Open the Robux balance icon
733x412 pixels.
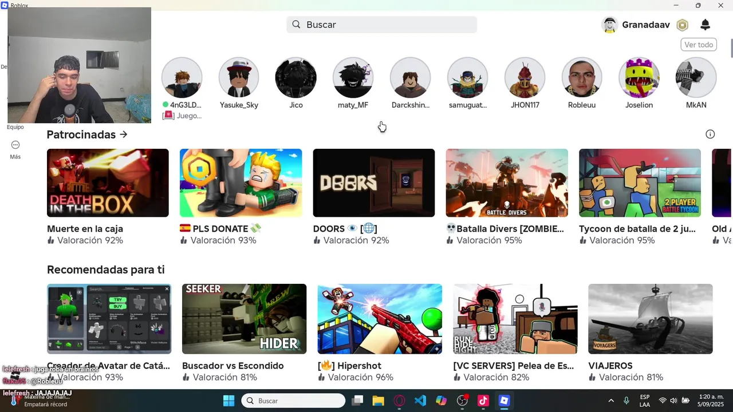click(x=682, y=25)
